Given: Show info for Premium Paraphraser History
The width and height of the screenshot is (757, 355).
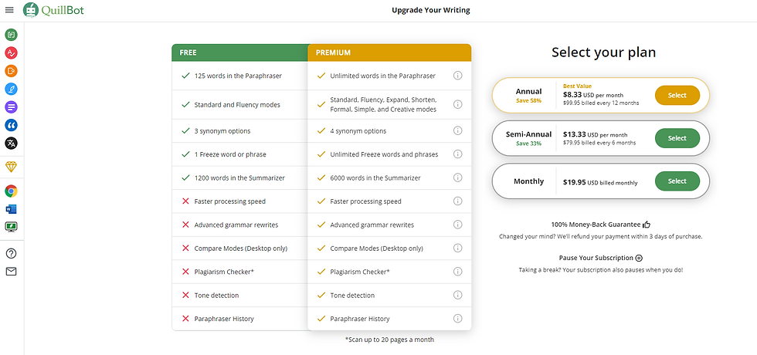Looking at the screenshot, I should point(457,318).
